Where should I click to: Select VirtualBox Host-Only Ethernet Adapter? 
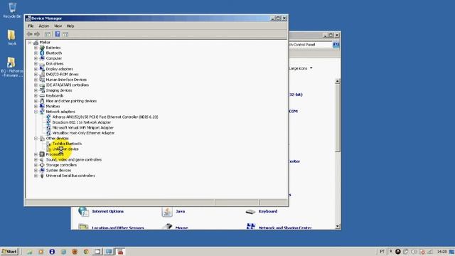pos(83,133)
